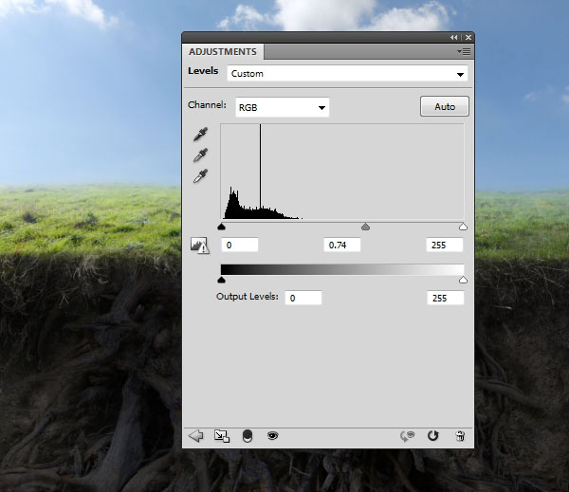Click the Auto levels button
The image size is (569, 492).
445,106
